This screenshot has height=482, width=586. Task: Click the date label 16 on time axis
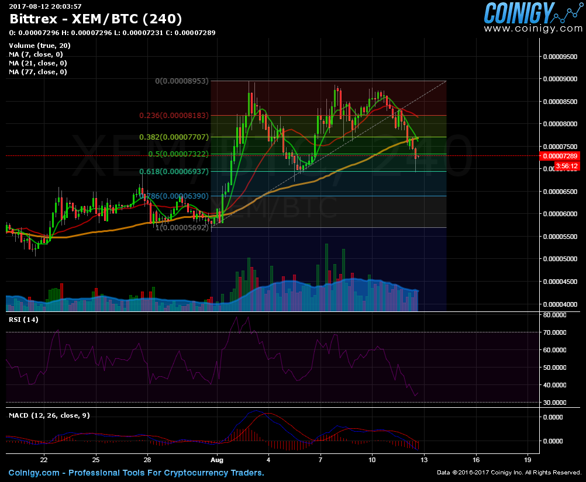(x=475, y=460)
